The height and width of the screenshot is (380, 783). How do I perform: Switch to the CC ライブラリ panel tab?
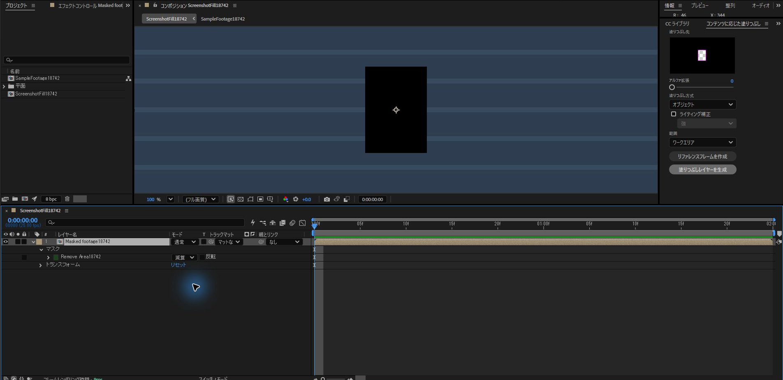tap(677, 24)
